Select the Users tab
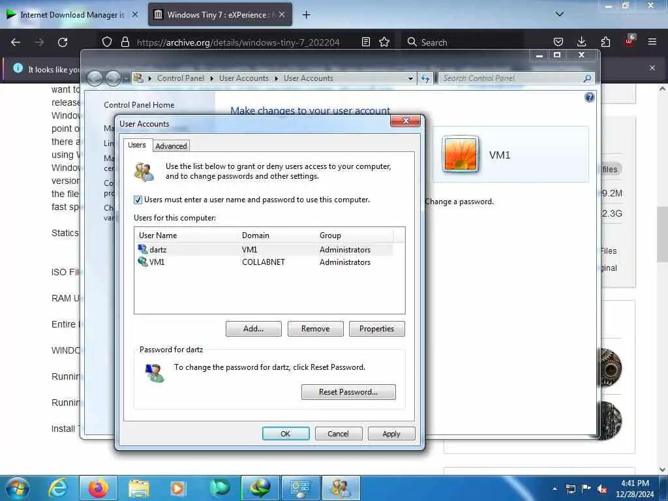 pyautogui.click(x=137, y=145)
